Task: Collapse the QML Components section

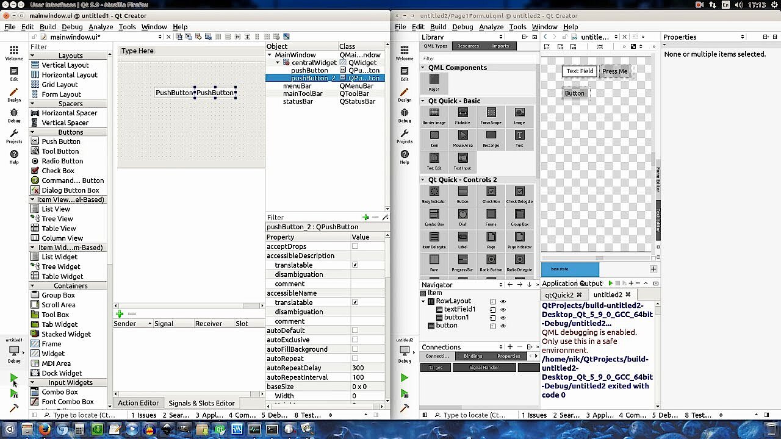Action: tap(423, 68)
